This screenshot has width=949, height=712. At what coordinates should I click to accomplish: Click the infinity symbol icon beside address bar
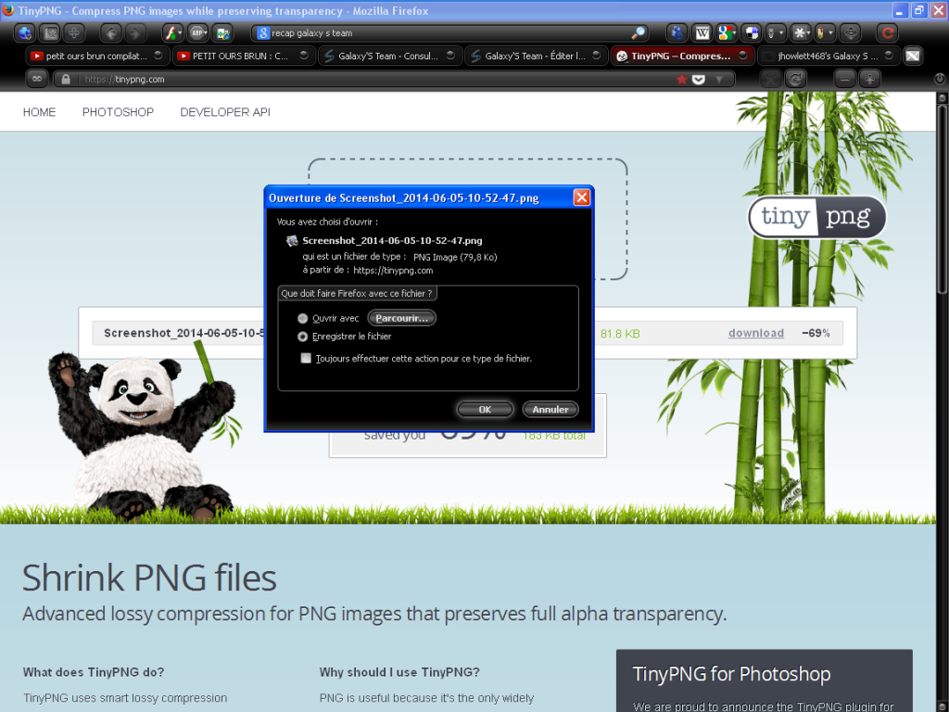click(37, 79)
